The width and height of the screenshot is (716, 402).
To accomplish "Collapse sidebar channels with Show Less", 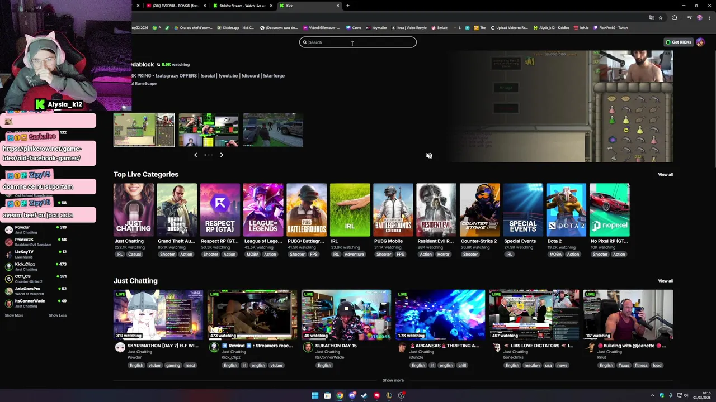I will point(58,315).
